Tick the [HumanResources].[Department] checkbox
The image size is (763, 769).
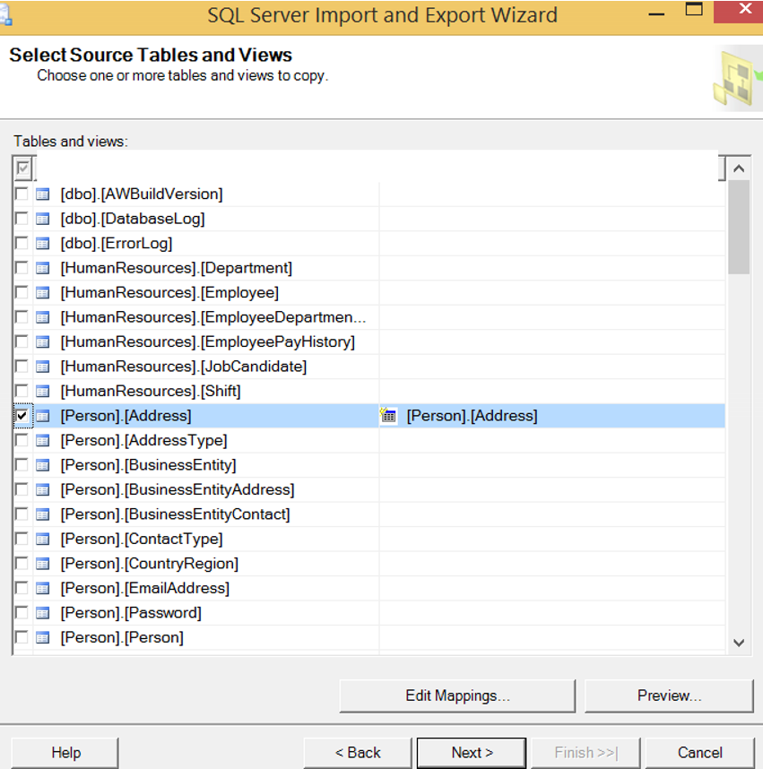click(x=22, y=268)
